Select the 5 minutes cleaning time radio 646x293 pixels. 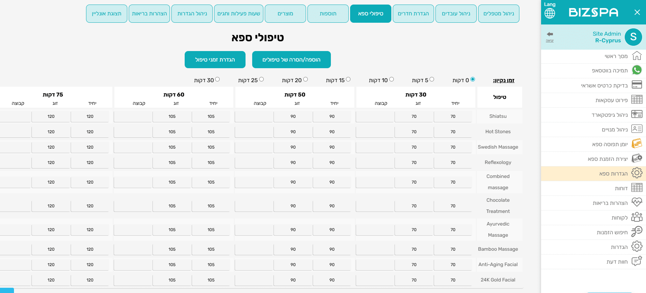click(x=432, y=80)
